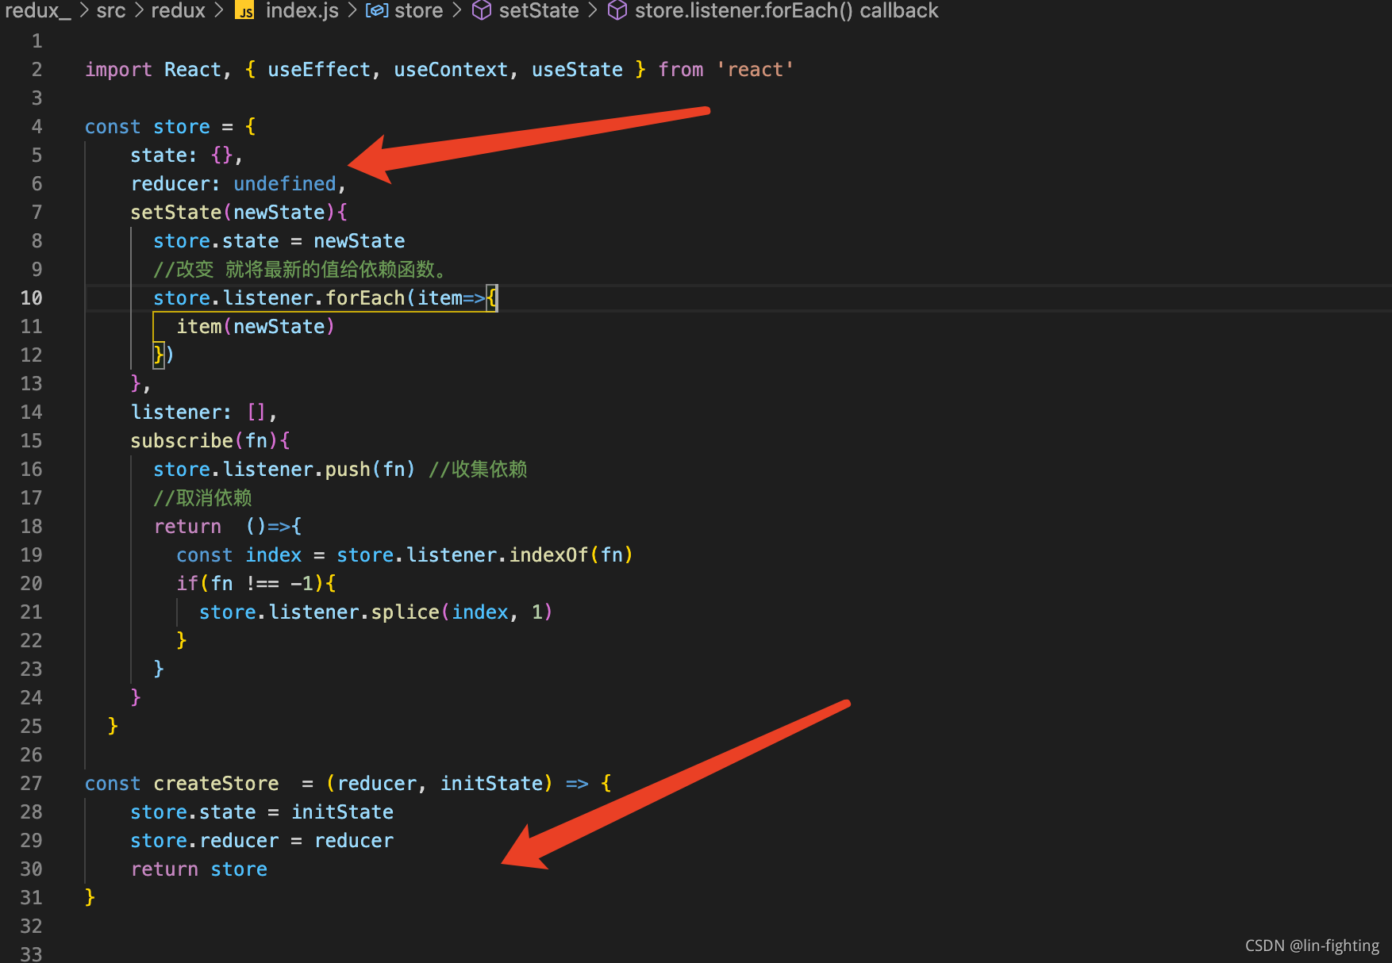Click 'push' on line 16
Viewport: 1392px width, 963px height.
348,470
